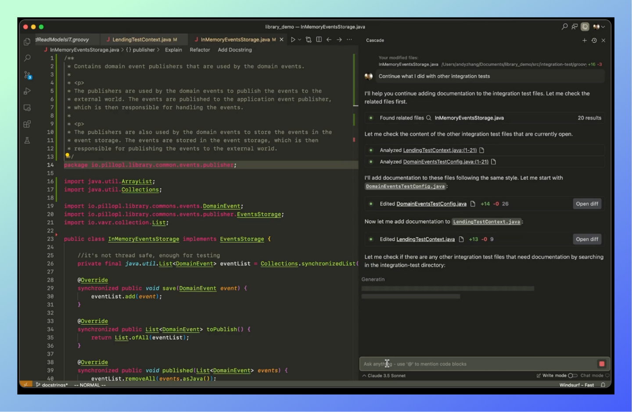Open Cascade conversation history icon

(594, 40)
